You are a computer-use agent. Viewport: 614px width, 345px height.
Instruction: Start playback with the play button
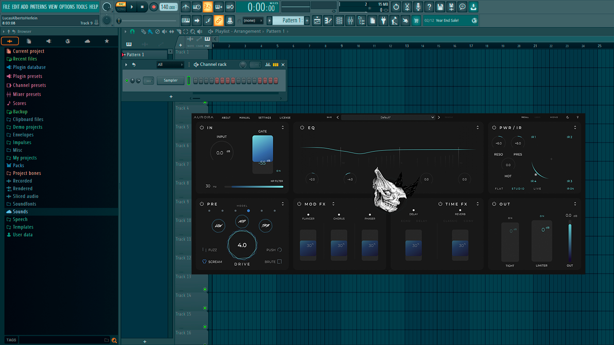point(132,7)
